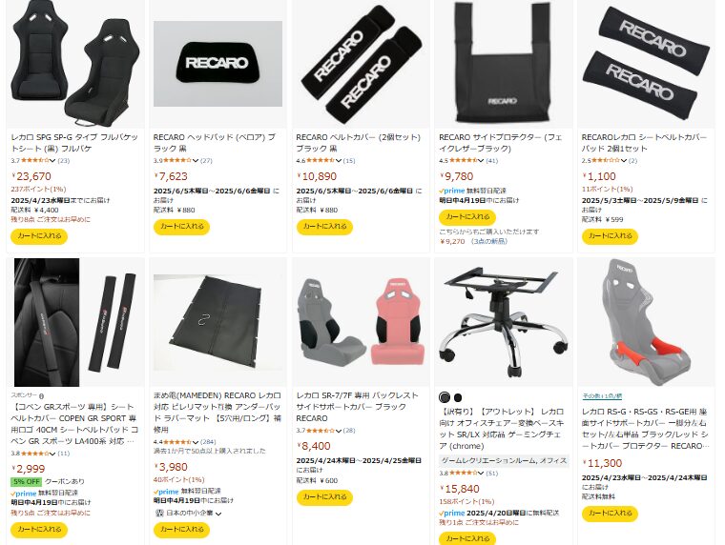Add ¥11,300 RS-G side support cover to cart
The height and width of the screenshot is (545, 725).
pos(610,514)
